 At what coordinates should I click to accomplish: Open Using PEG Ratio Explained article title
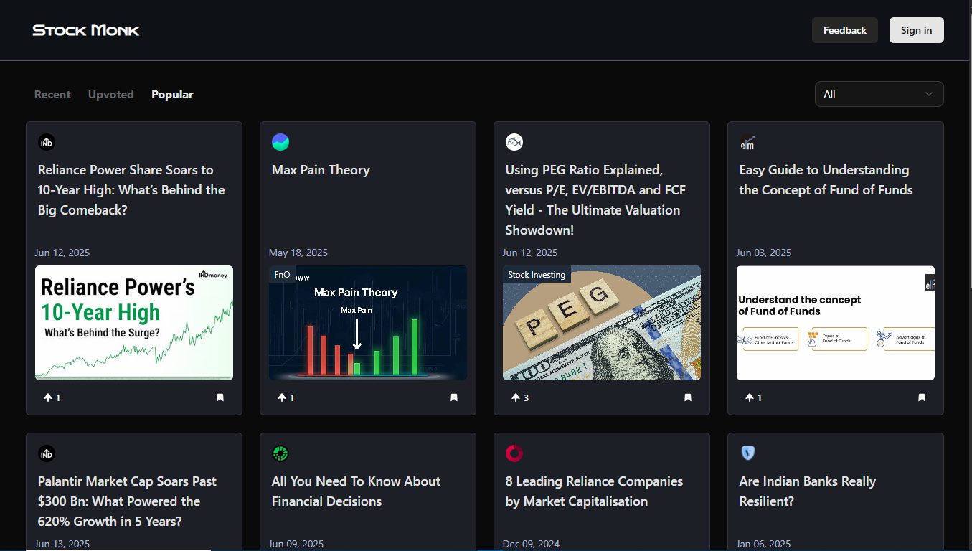click(595, 200)
